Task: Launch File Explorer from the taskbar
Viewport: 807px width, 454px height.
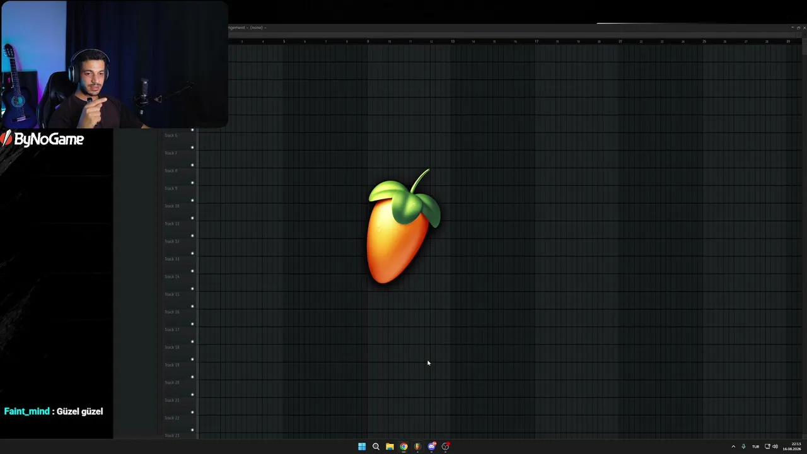Action: pyautogui.click(x=390, y=446)
